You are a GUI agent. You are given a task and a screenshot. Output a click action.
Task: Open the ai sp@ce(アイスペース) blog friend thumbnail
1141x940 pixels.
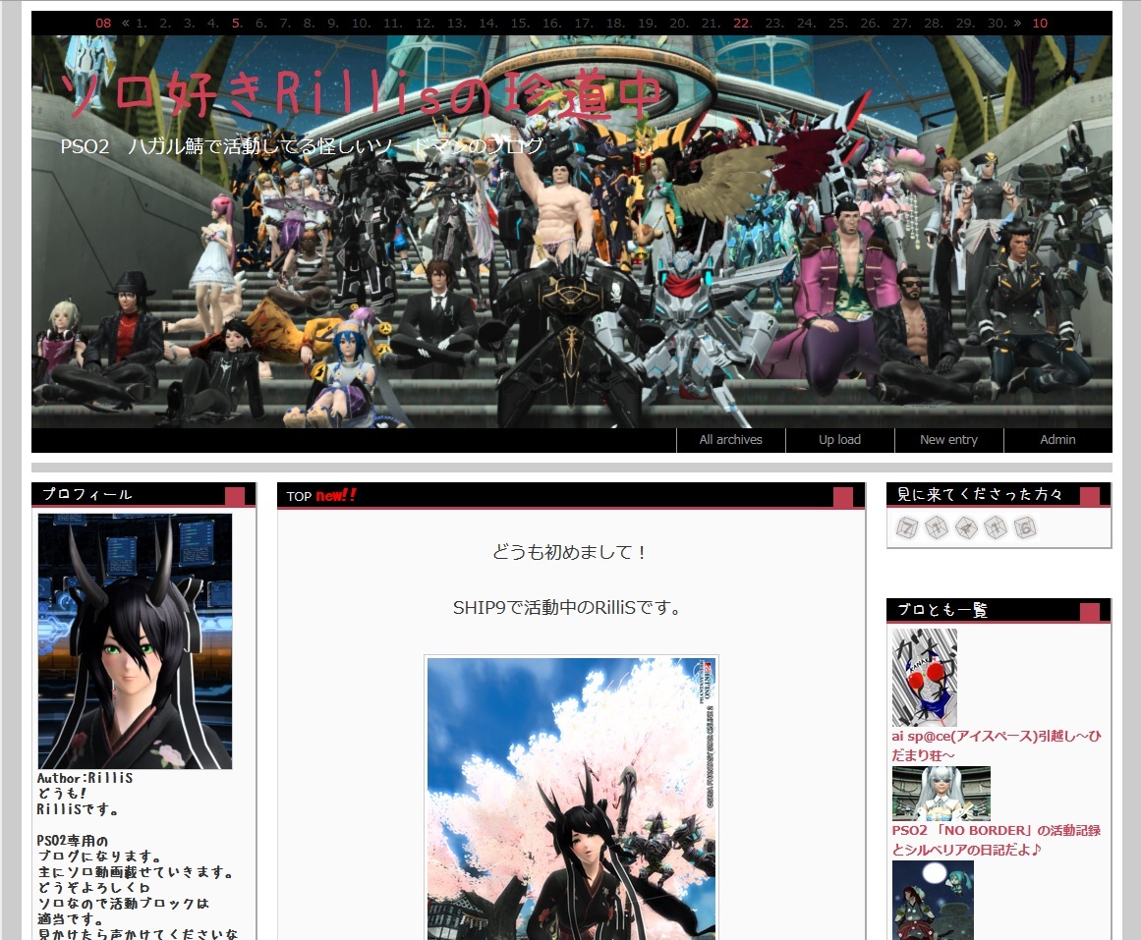pos(924,678)
